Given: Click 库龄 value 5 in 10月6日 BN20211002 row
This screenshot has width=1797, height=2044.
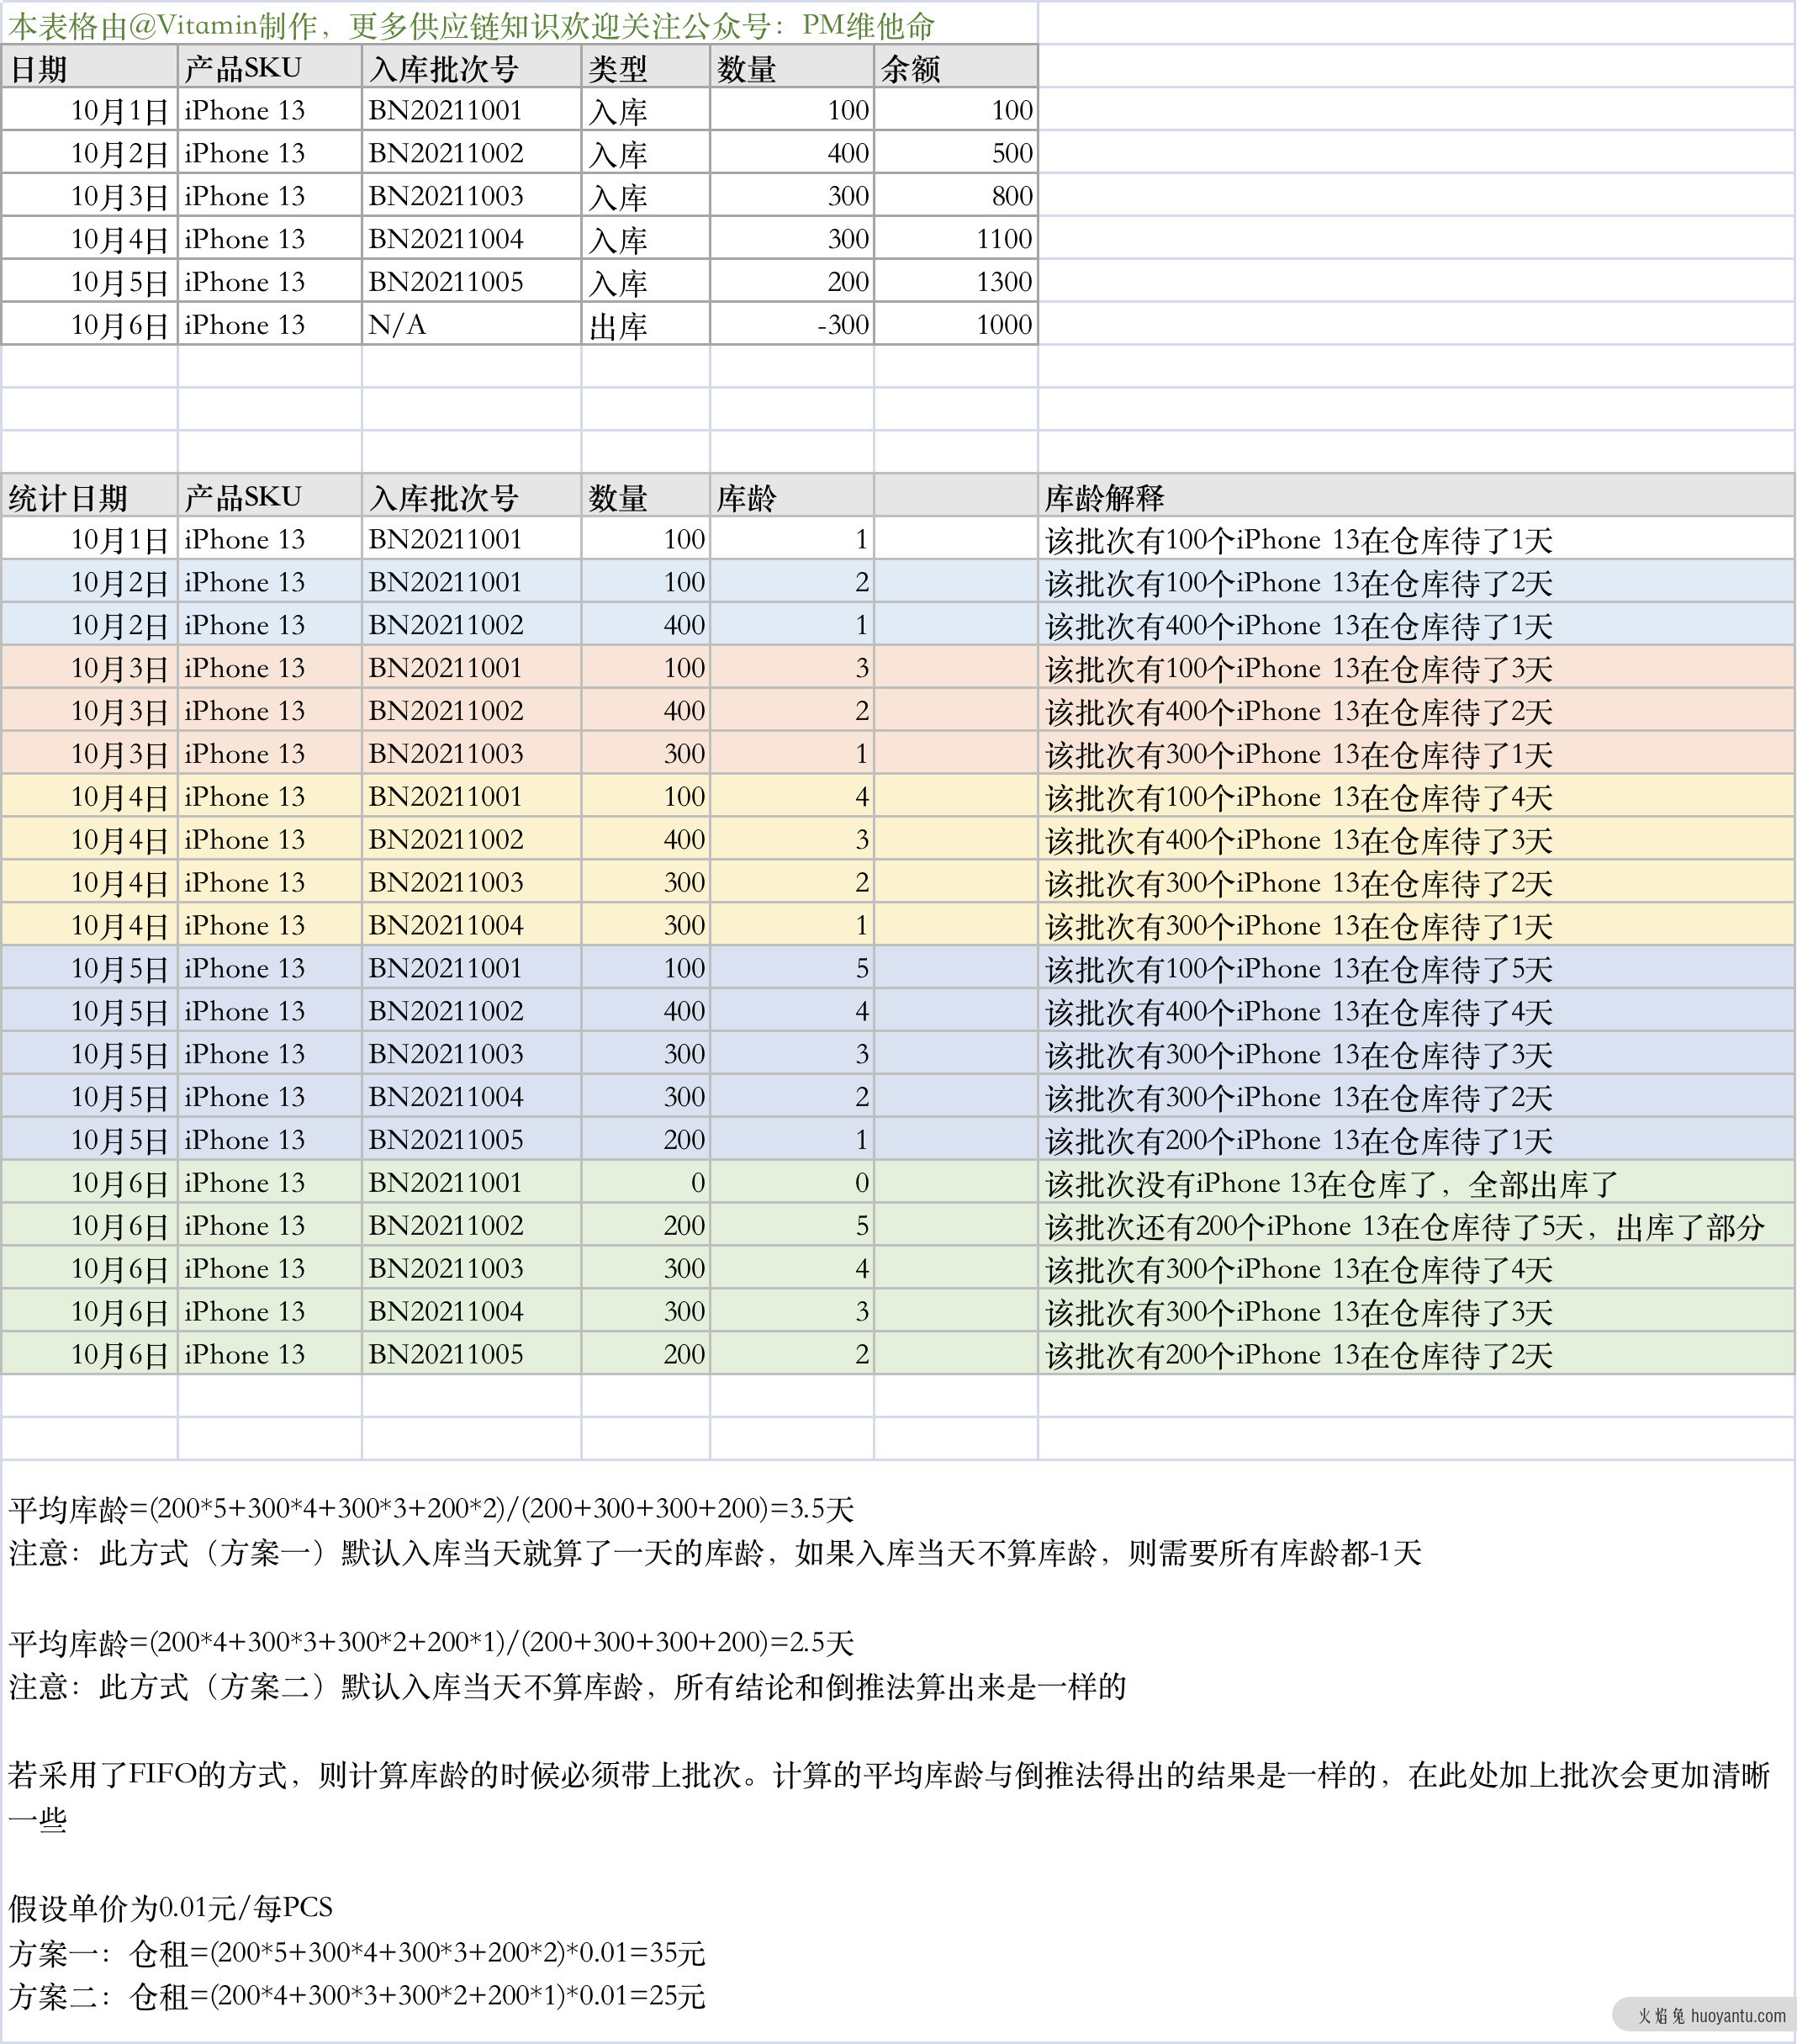Looking at the screenshot, I should [x=791, y=1226].
